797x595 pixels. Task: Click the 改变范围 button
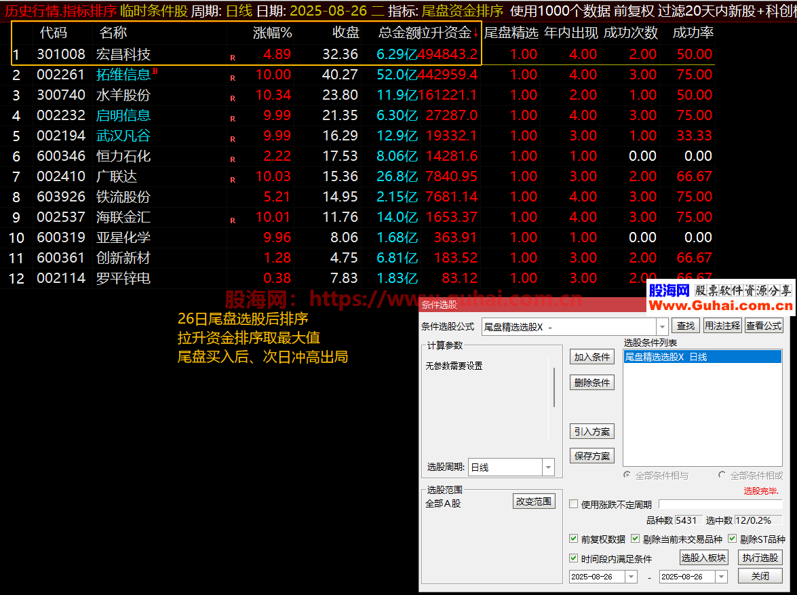(x=534, y=501)
